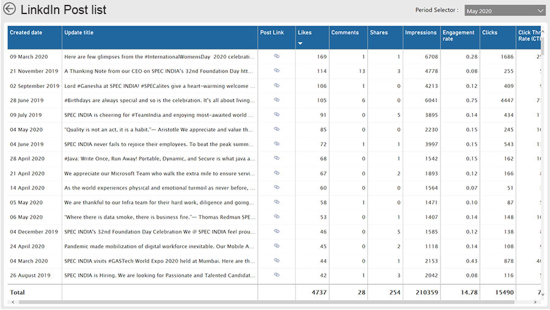The image size is (550, 310).
Task: Click the title starting 'Where there is data smoke'
Action: 159,217
